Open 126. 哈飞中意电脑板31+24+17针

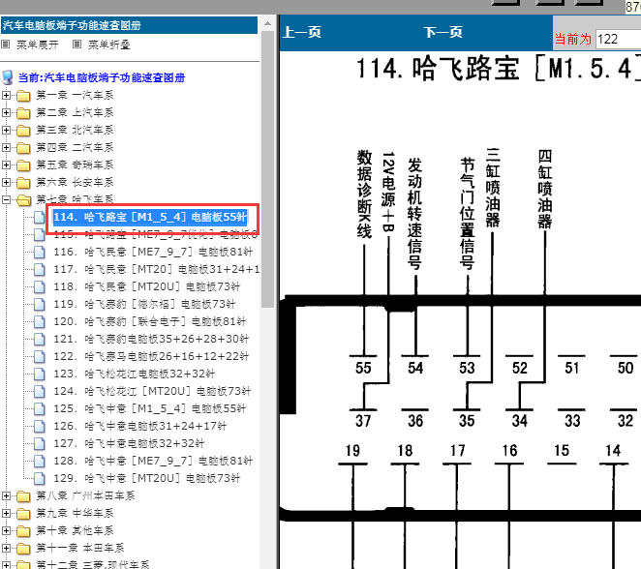click(140, 427)
